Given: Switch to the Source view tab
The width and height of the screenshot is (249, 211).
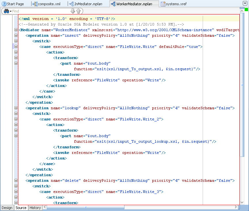Looking at the screenshot, I should click(21, 208).
